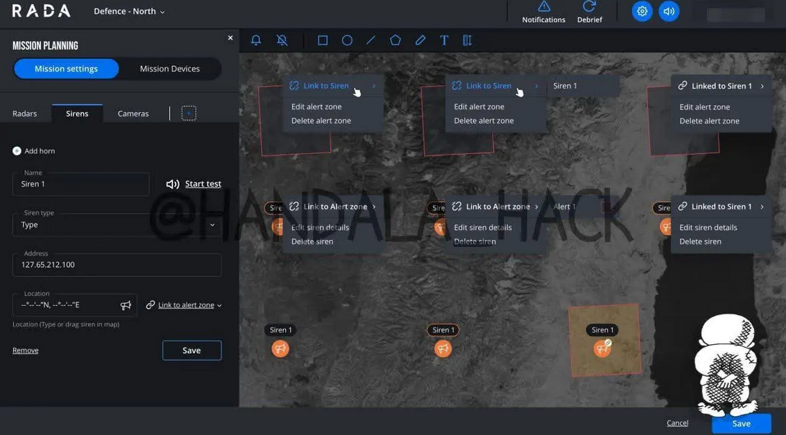This screenshot has width=786, height=435.
Task: Select the Text tool in toolbar
Action: [x=444, y=40]
